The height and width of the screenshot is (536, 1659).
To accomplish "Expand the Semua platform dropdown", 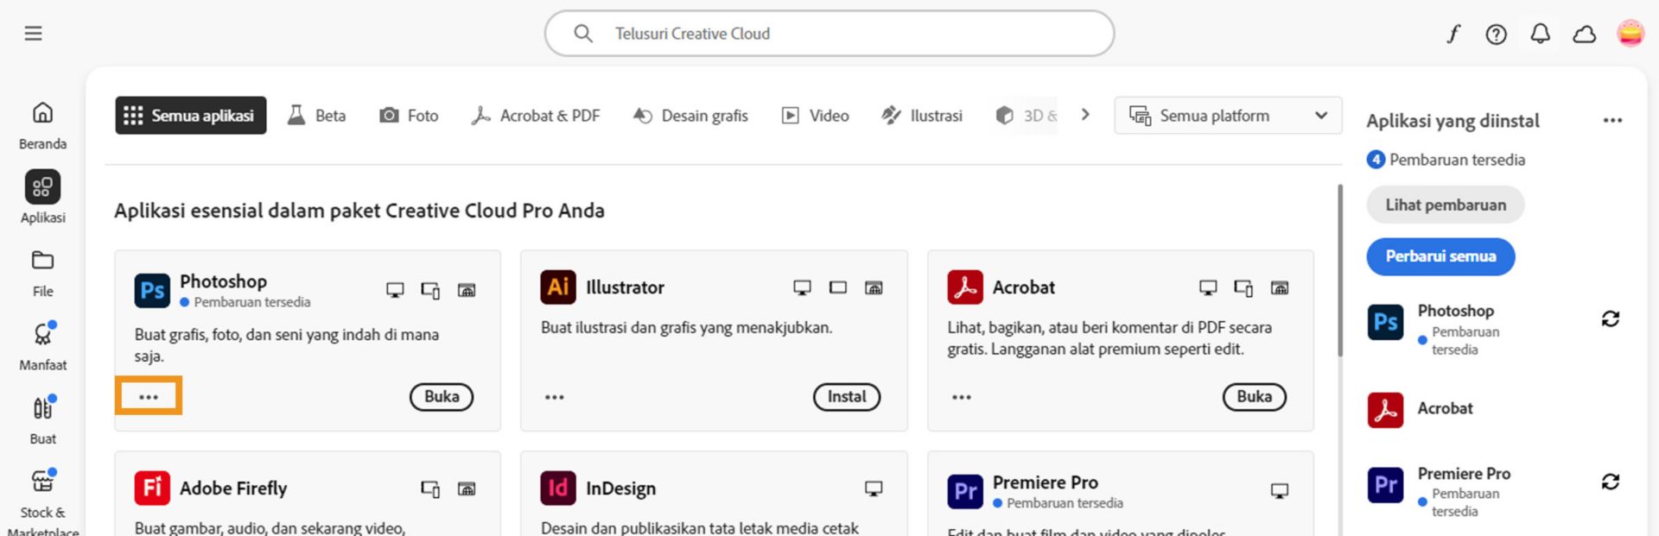I will pyautogui.click(x=1228, y=116).
